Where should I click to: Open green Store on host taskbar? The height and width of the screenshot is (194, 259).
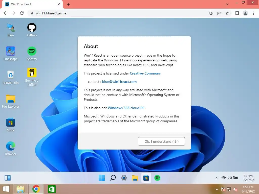52,189
